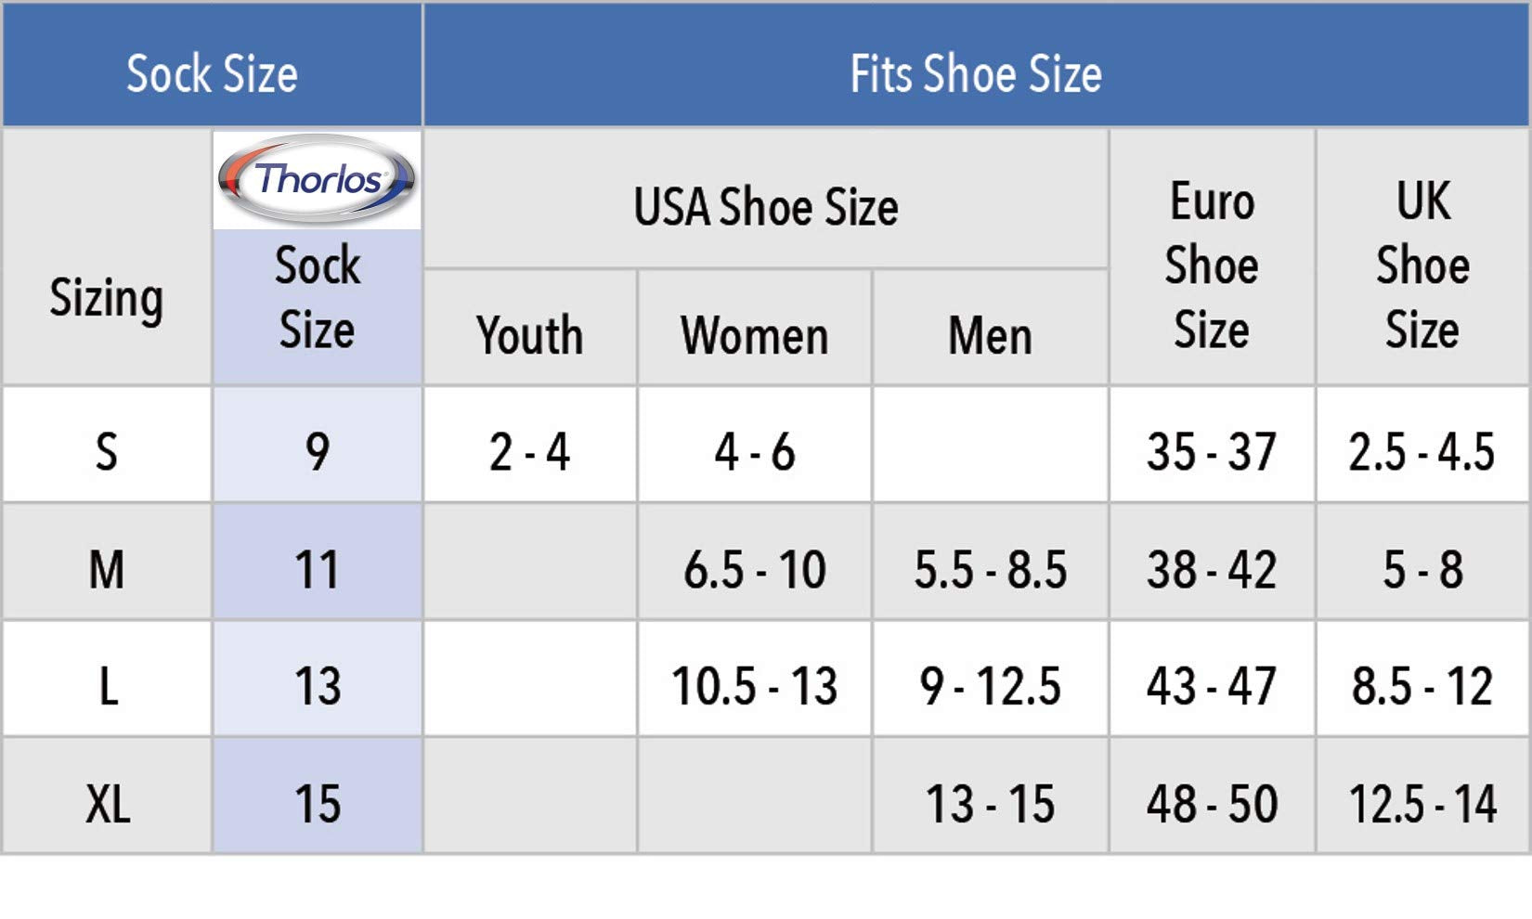Image resolution: width=1532 pixels, height=919 pixels.
Task: Click the 'Fits Shoe Size' header
Action: (x=976, y=73)
